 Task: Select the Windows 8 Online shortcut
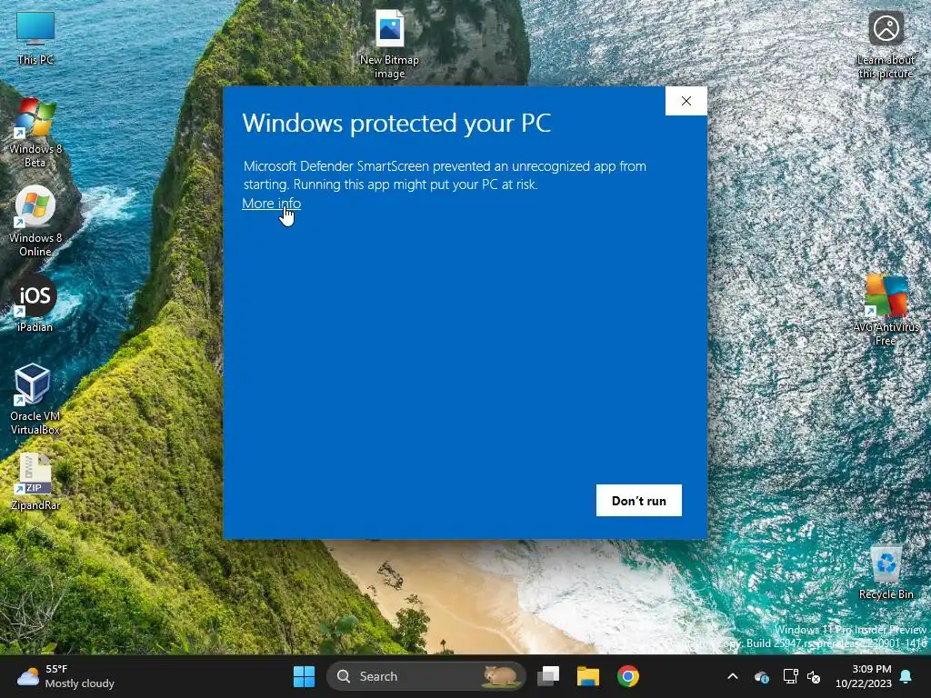point(35,221)
